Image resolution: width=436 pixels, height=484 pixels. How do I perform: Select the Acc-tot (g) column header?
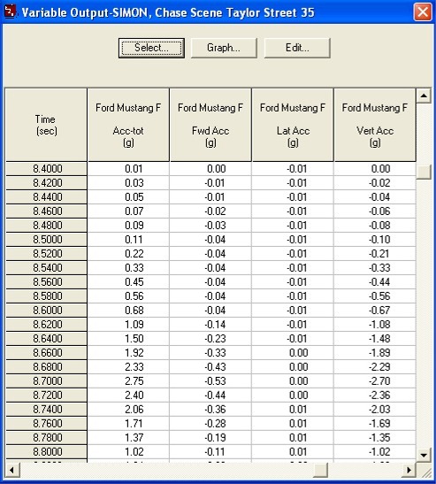pyautogui.click(x=128, y=125)
